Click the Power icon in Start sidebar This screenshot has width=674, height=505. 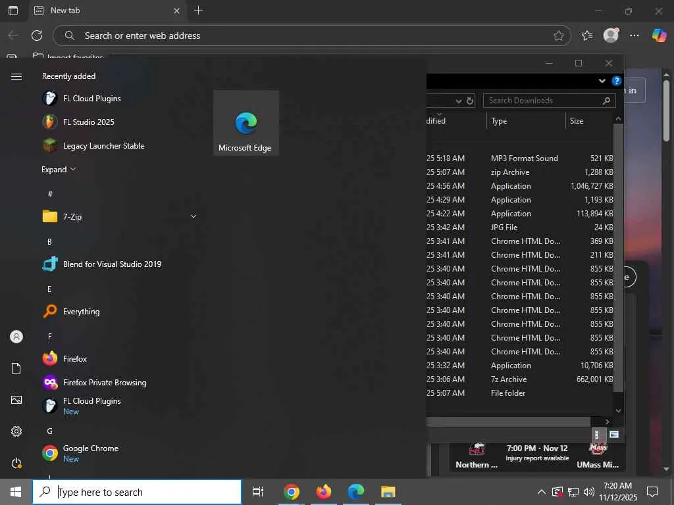click(16, 463)
